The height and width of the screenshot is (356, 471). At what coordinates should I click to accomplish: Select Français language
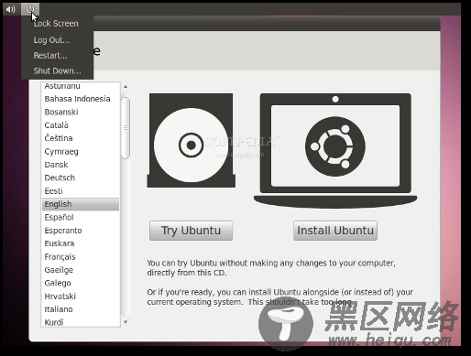coord(81,257)
